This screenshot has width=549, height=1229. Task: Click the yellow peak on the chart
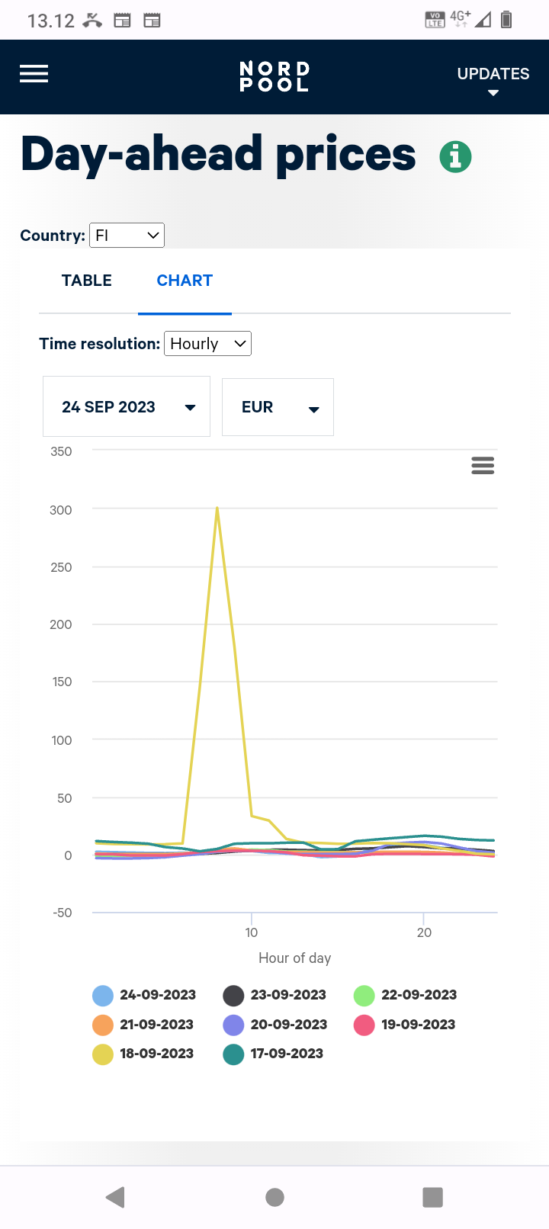pos(217,509)
